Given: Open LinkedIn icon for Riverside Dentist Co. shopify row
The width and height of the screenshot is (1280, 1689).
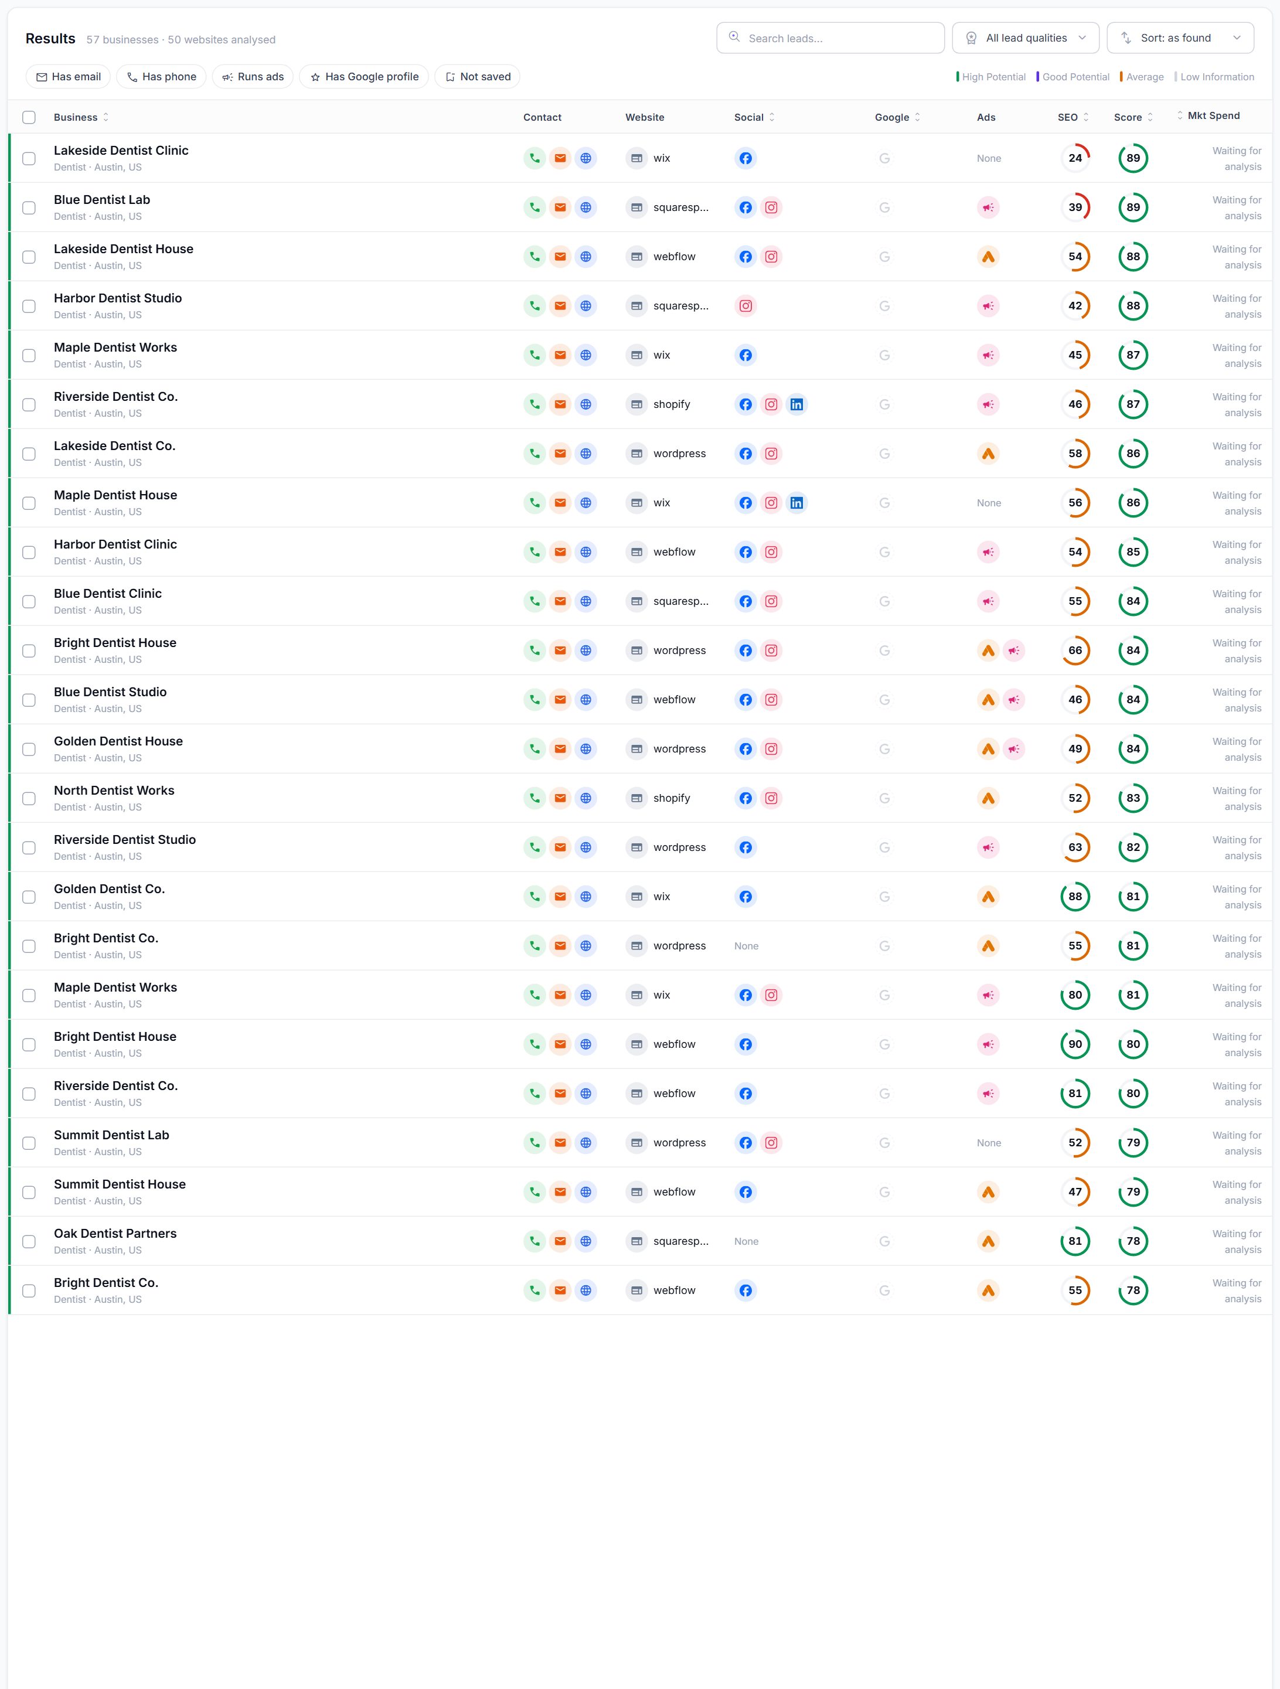Looking at the screenshot, I should 796,405.
